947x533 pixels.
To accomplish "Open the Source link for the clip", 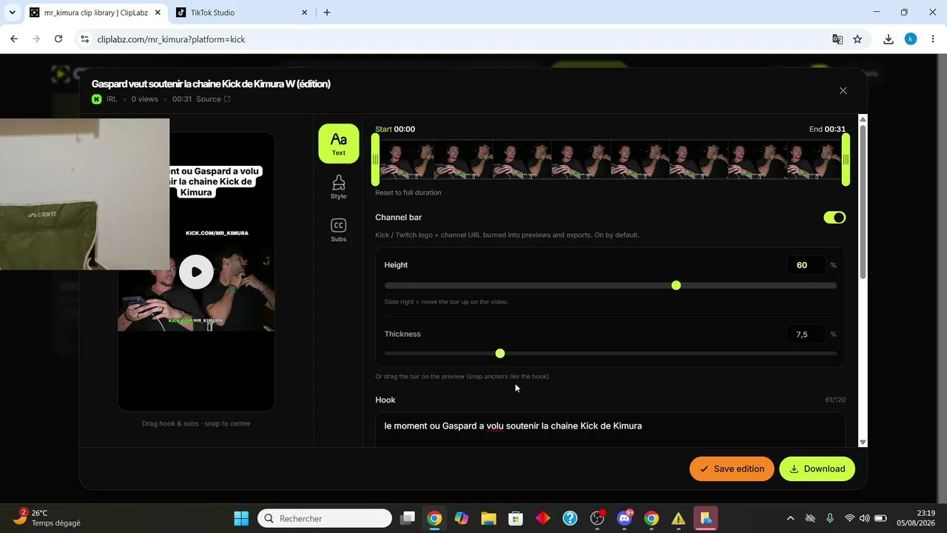I will coord(213,99).
